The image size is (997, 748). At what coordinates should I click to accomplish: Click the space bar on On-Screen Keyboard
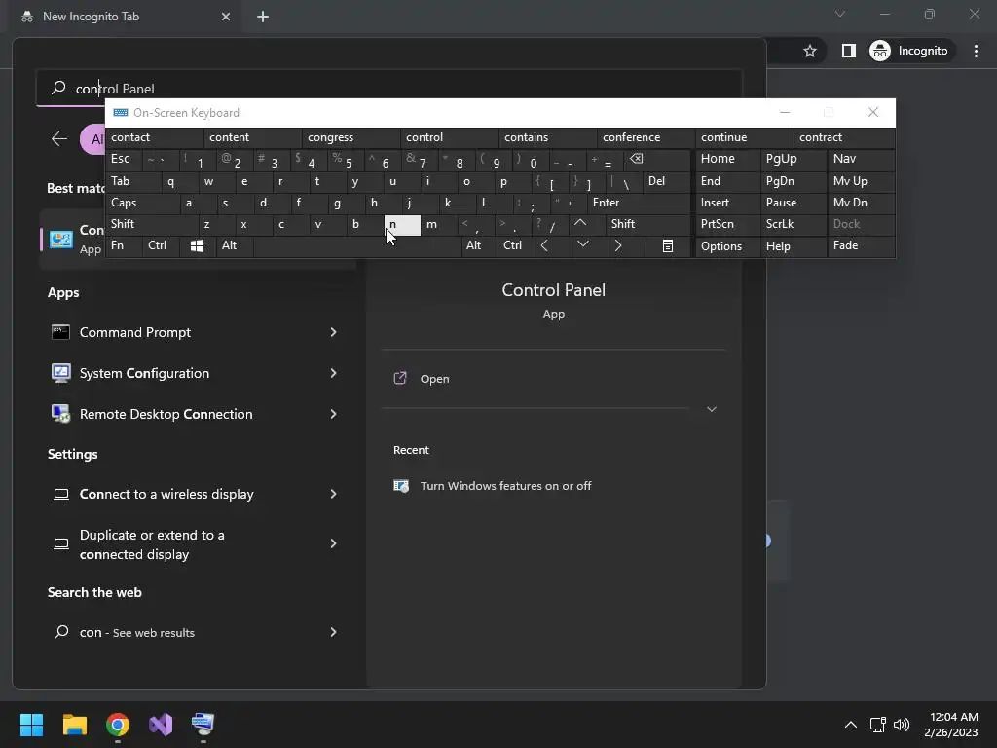356,246
